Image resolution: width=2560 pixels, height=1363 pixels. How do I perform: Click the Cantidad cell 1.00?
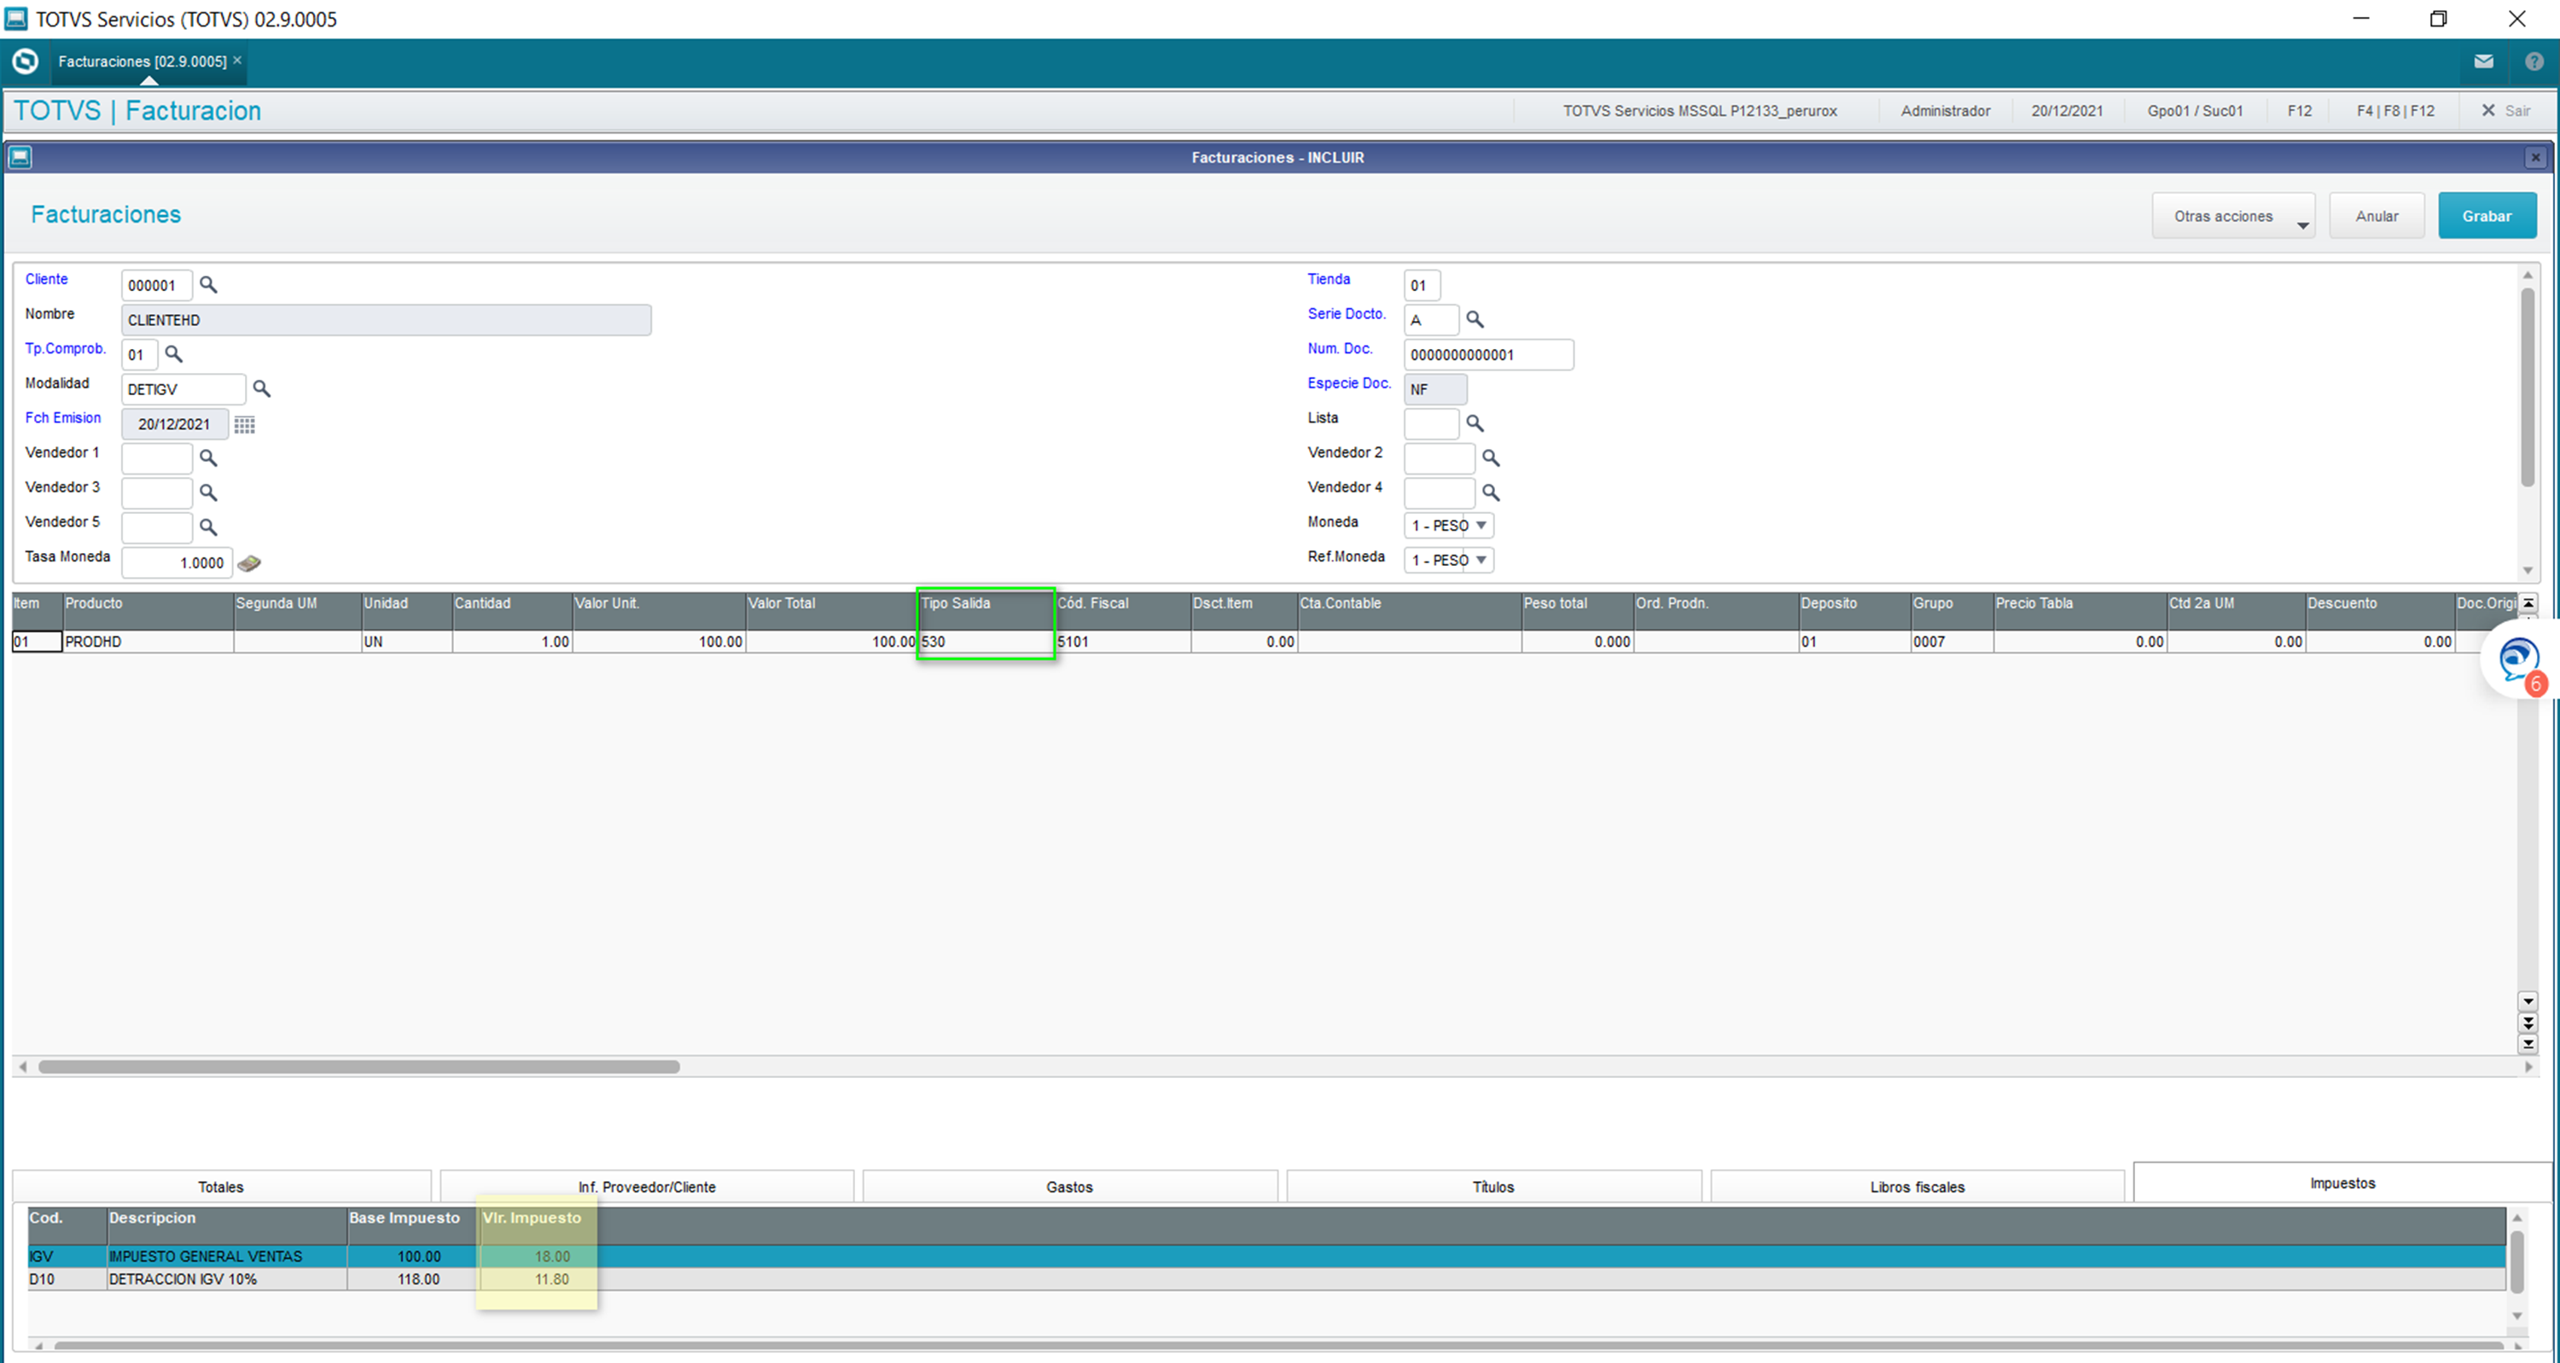click(x=512, y=642)
